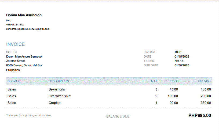Click the gray INVOICE number label
The height and width of the screenshot is (140, 219).
[150, 52]
